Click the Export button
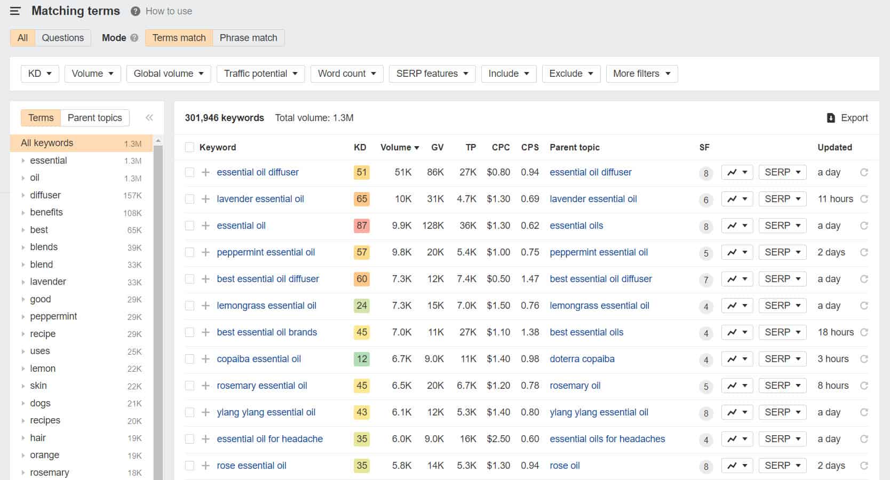Image resolution: width=890 pixels, height=480 pixels. coord(847,118)
